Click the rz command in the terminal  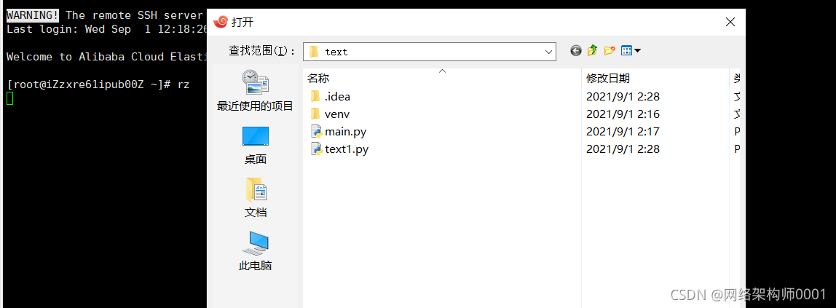pos(184,84)
